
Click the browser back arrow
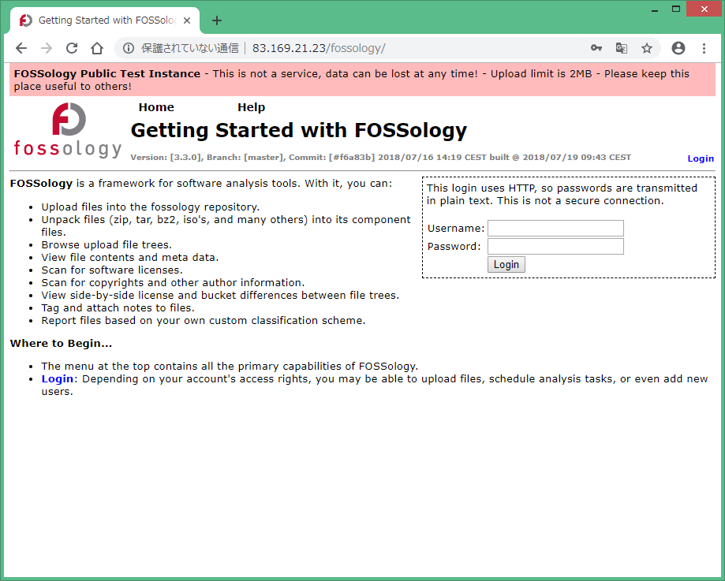point(21,48)
